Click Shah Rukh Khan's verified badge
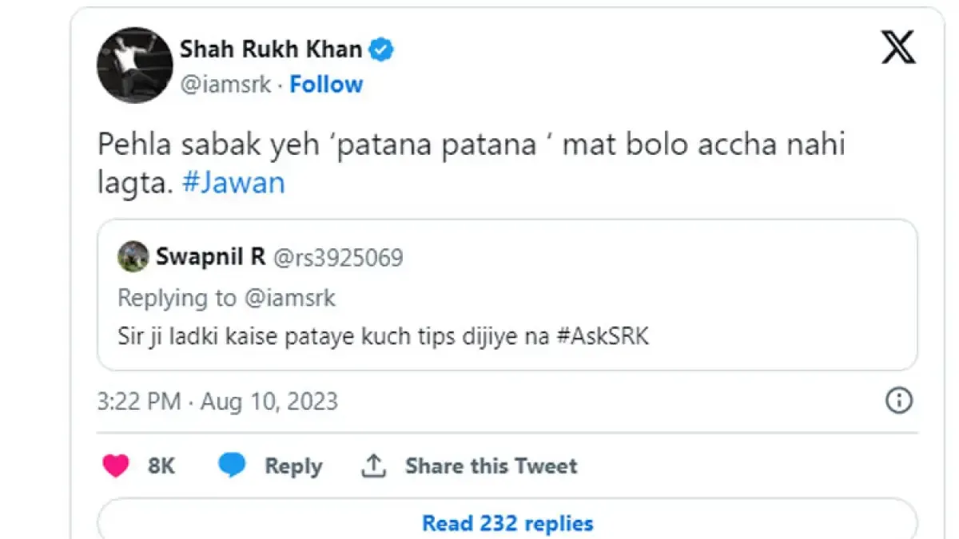The image size is (959, 539). click(381, 49)
